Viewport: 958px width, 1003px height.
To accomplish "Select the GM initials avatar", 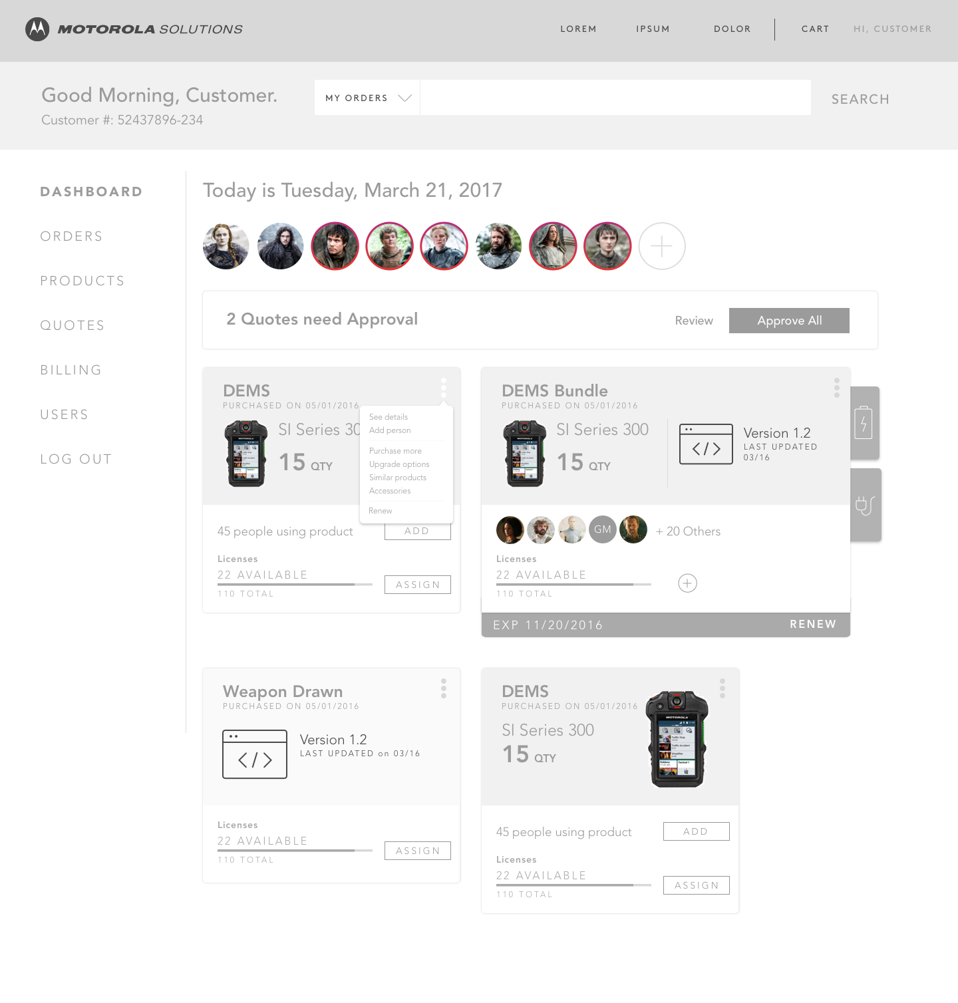I will (x=603, y=529).
